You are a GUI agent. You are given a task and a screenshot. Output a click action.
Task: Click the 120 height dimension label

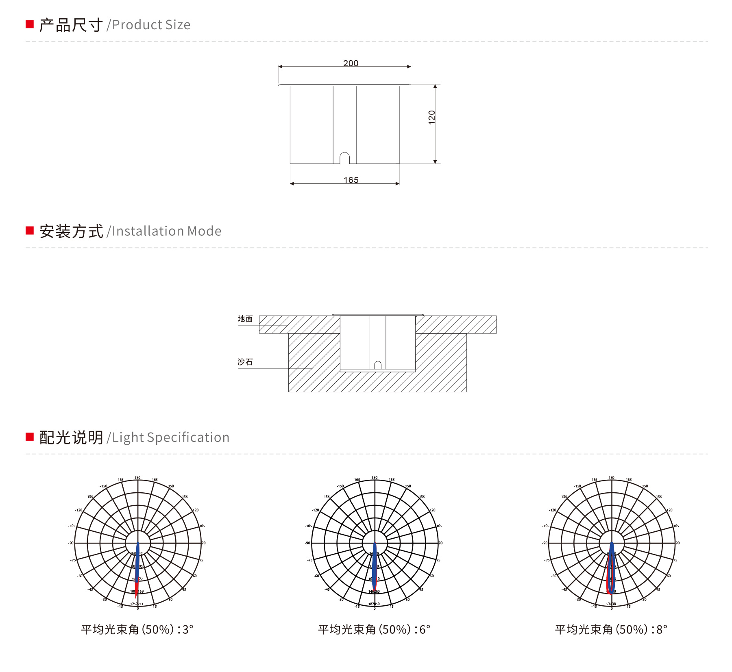432,117
